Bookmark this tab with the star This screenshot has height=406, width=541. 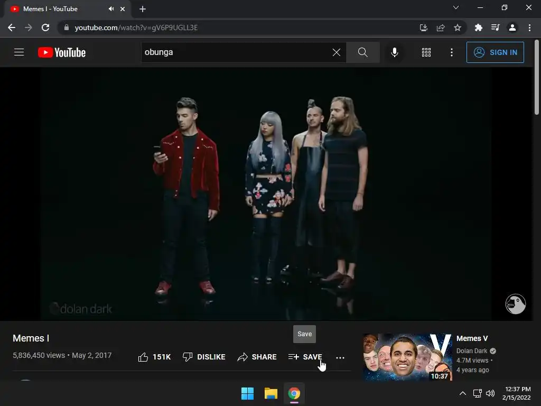click(x=458, y=27)
